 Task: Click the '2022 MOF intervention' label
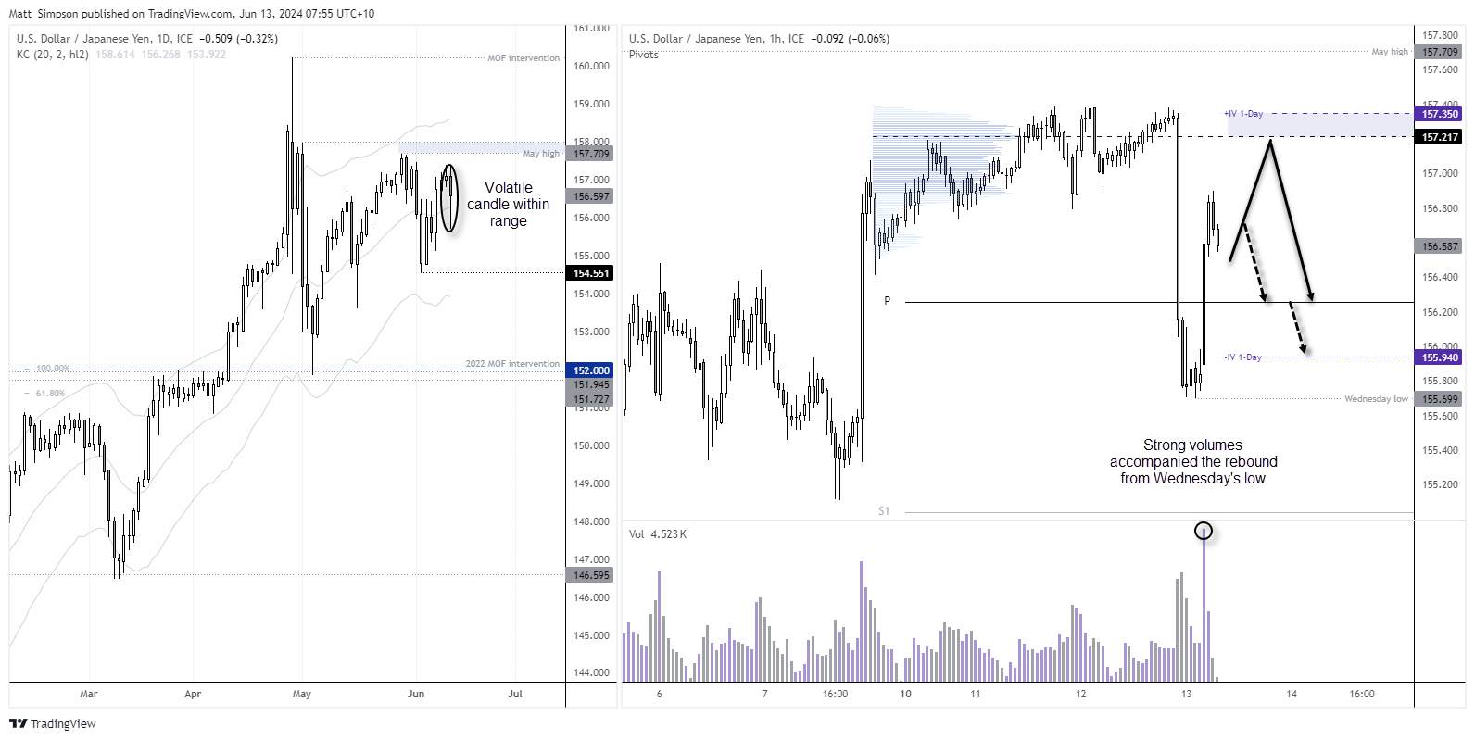click(x=512, y=364)
